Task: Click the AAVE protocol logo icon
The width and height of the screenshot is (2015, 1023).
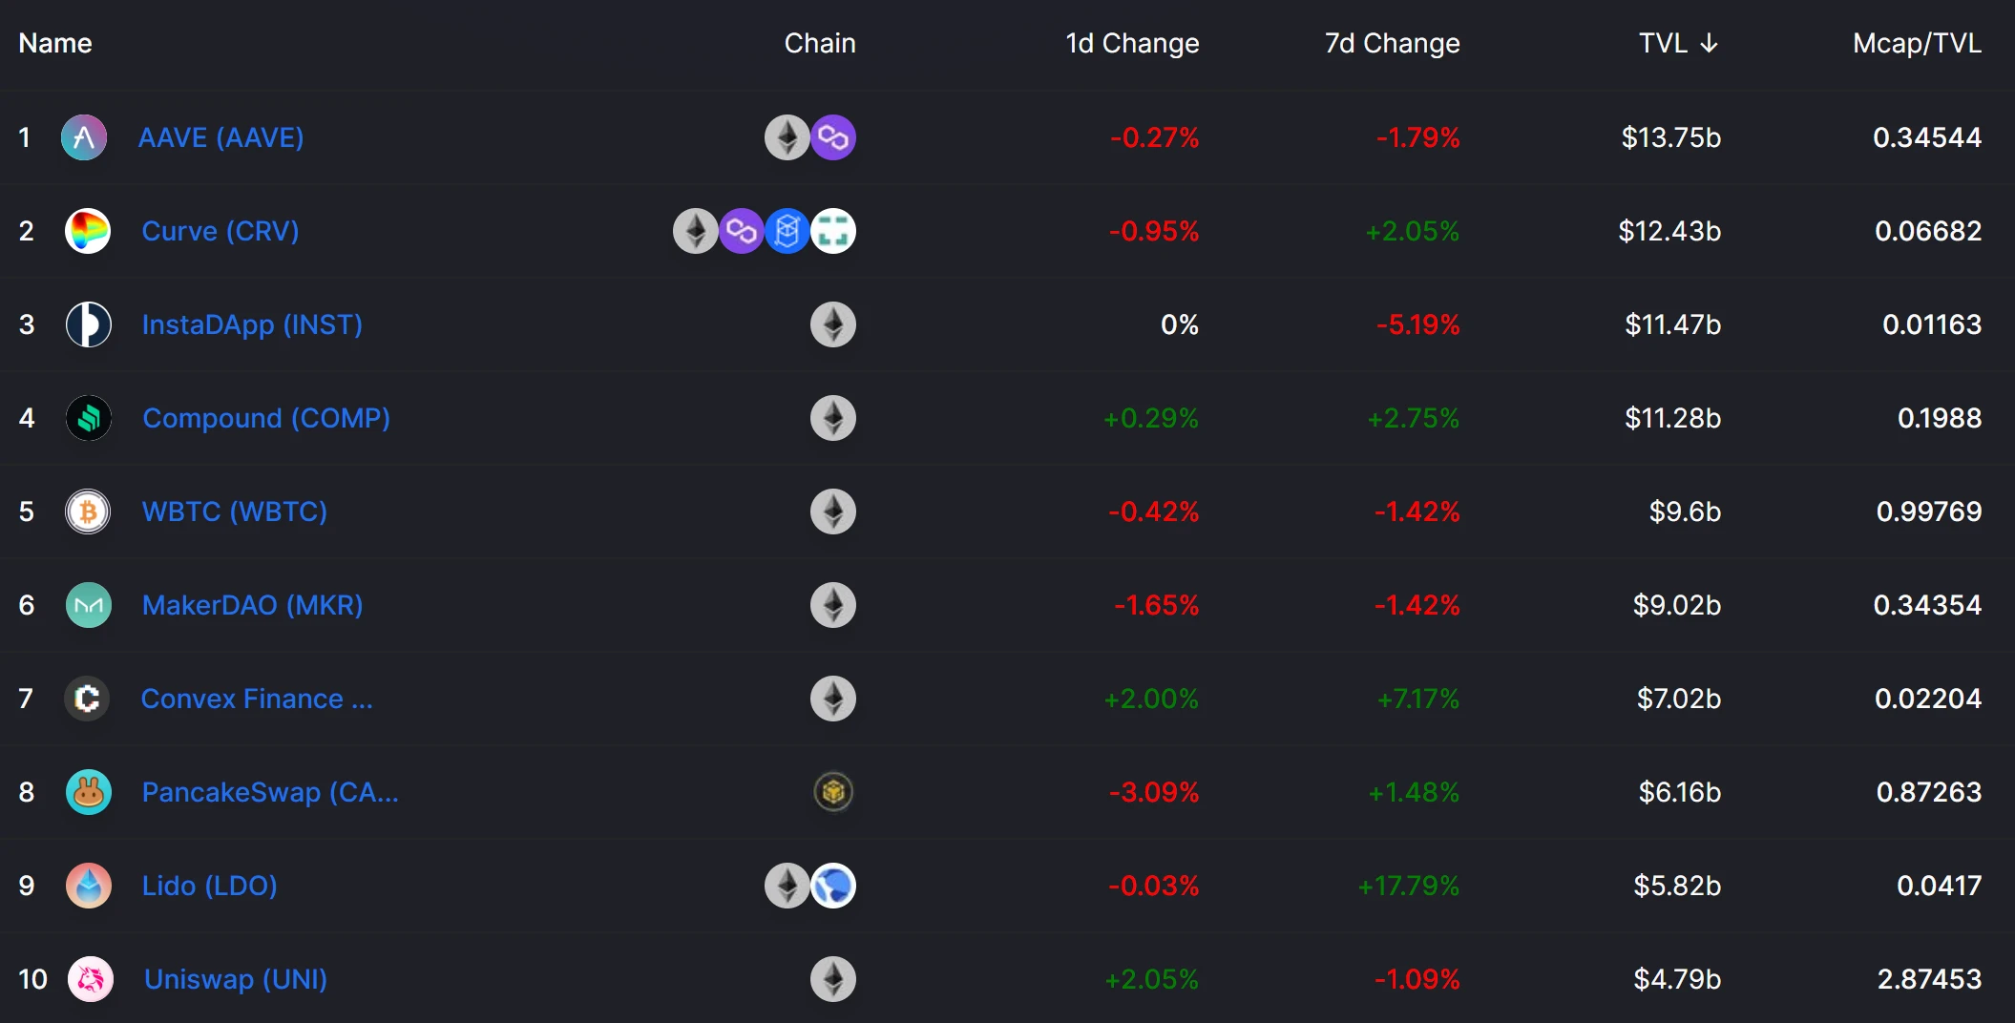Action: (84, 137)
